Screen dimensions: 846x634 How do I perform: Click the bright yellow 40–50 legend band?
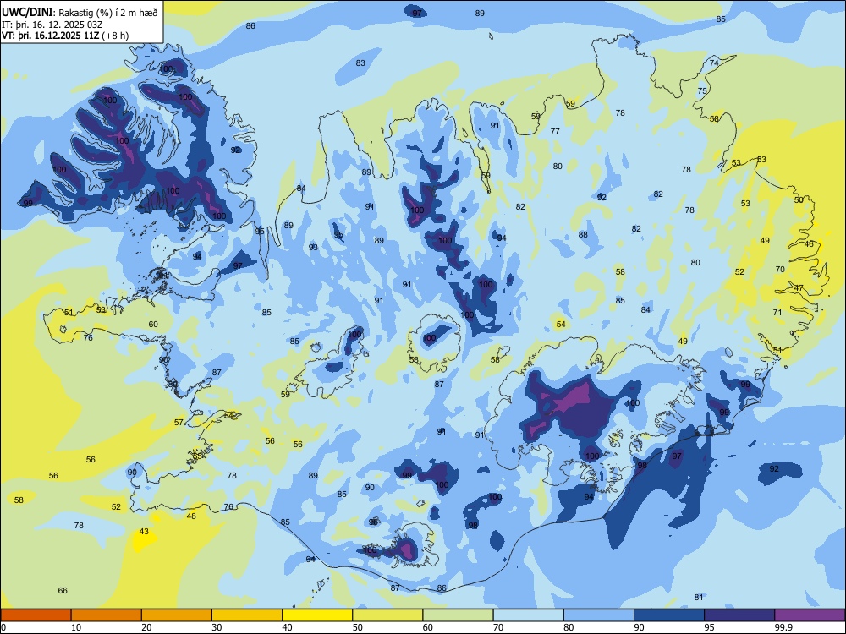click(317, 615)
